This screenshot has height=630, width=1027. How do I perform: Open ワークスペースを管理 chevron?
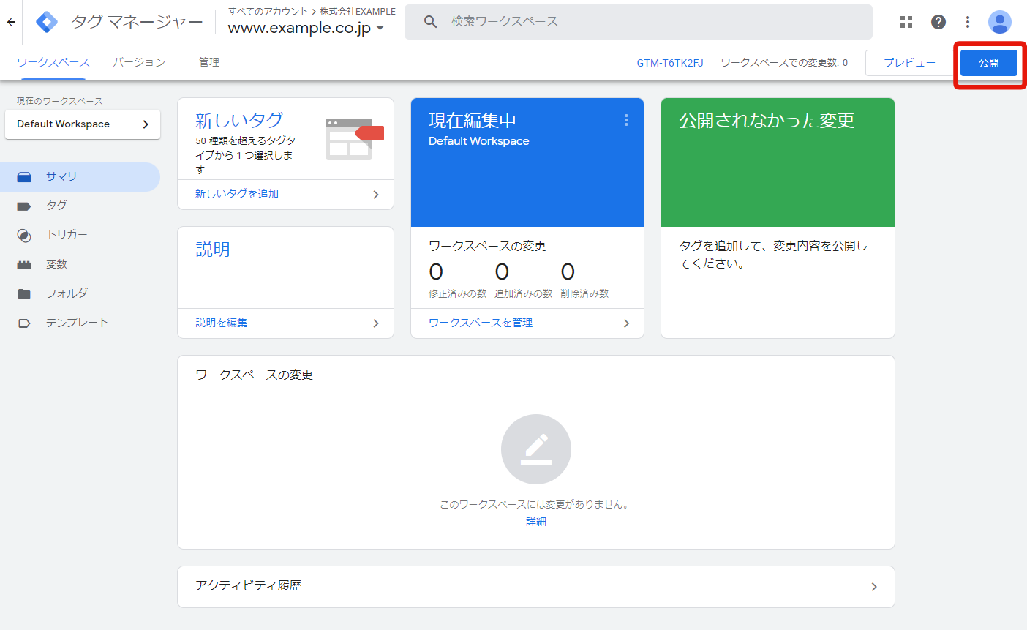coord(626,323)
